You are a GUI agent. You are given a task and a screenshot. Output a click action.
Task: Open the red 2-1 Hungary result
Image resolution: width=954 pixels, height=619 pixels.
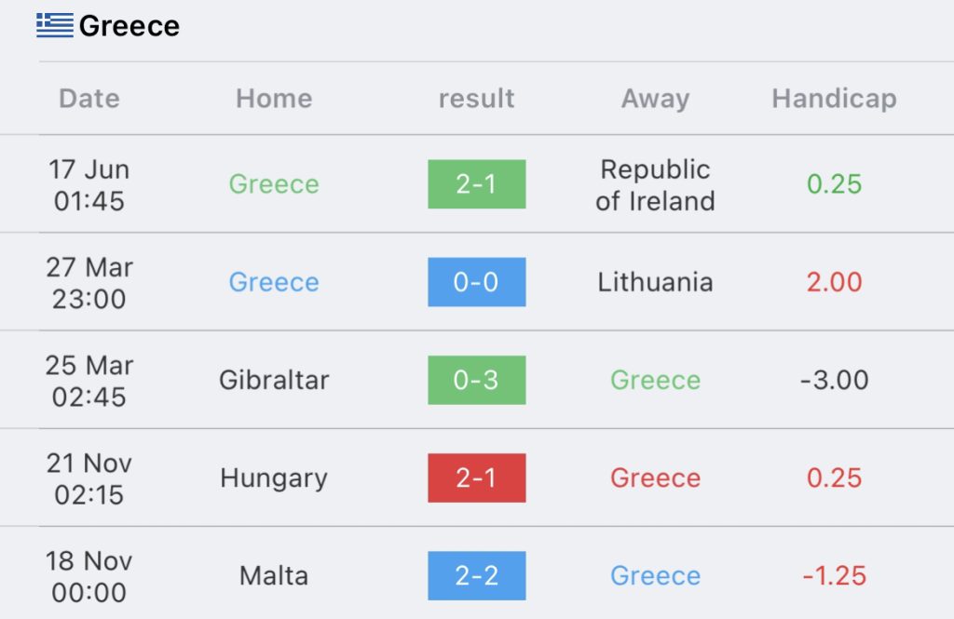[476, 478]
